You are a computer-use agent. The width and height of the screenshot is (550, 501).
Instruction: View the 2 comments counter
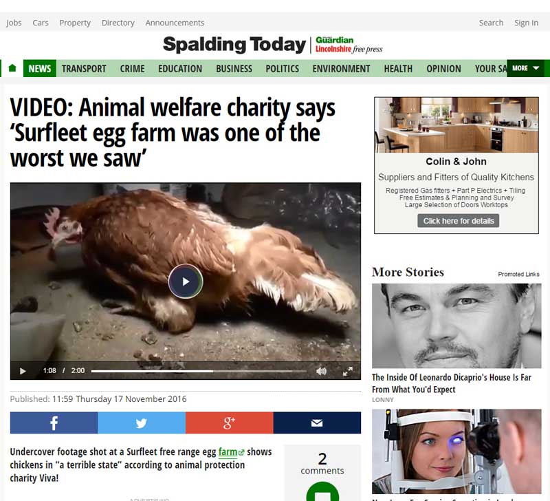pyautogui.click(x=322, y=464)
